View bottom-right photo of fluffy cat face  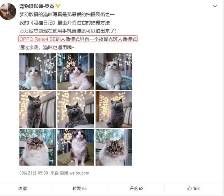[x=114, y=147]
